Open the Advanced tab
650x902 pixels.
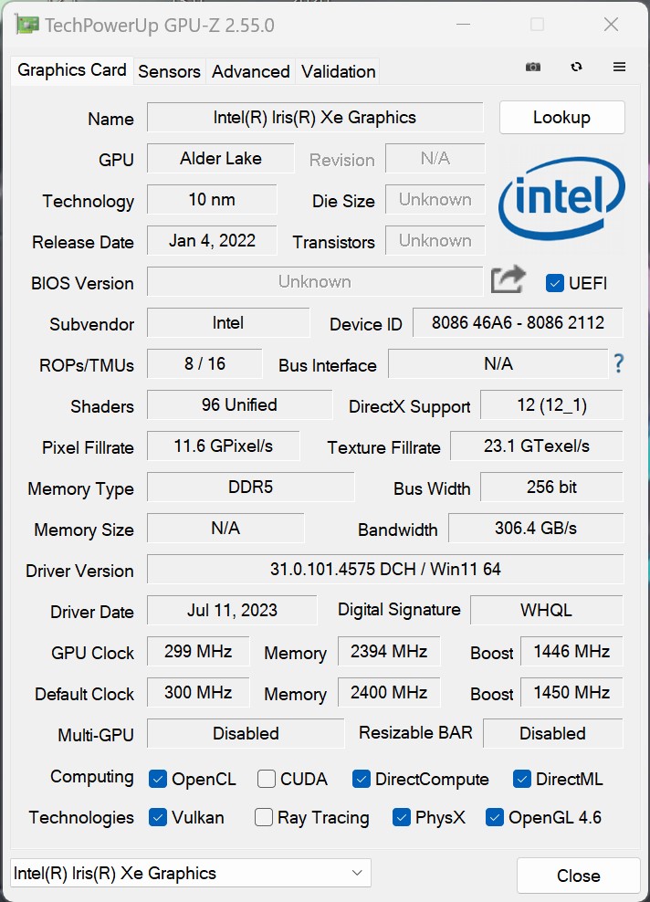250,71
